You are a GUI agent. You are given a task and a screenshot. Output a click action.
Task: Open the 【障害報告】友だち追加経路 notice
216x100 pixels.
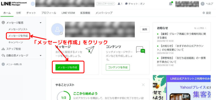181,60
